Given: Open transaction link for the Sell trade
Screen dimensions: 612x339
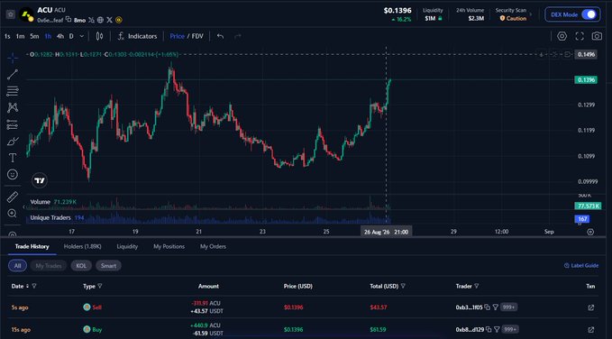Looking at the screenshot, I should pyautogui.click(x=591, y=307).
